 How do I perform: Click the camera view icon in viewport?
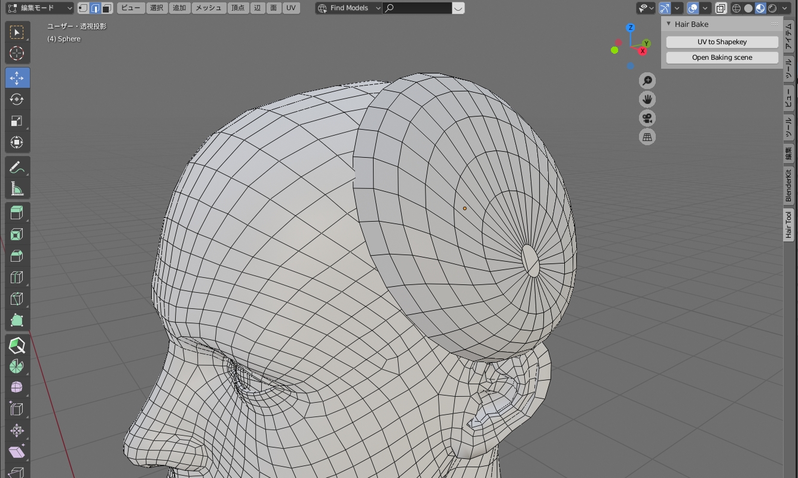pos(647,118)
